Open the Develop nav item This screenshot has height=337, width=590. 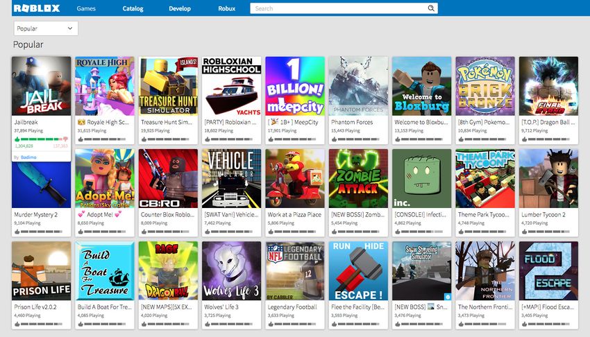(x=180, y=8)
